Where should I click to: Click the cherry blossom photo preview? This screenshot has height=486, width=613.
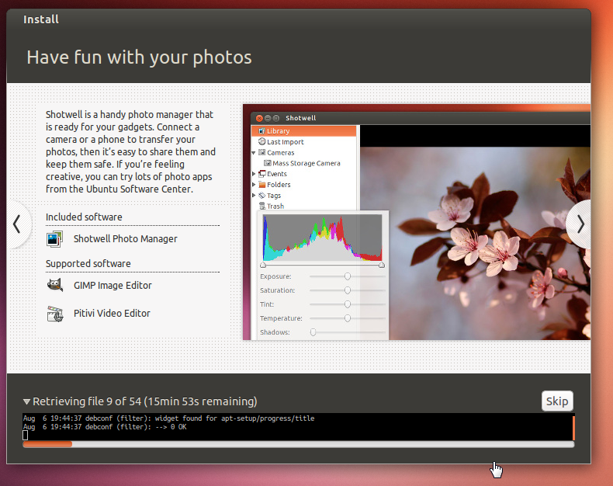[x=475, y=243]
